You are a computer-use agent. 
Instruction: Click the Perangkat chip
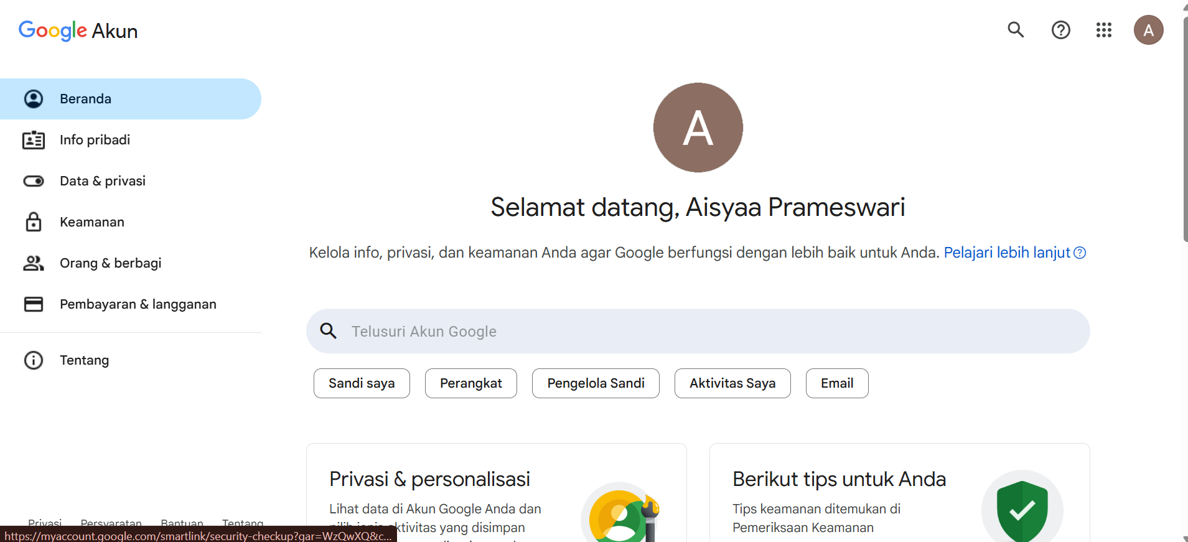click(x=471, y=383)
